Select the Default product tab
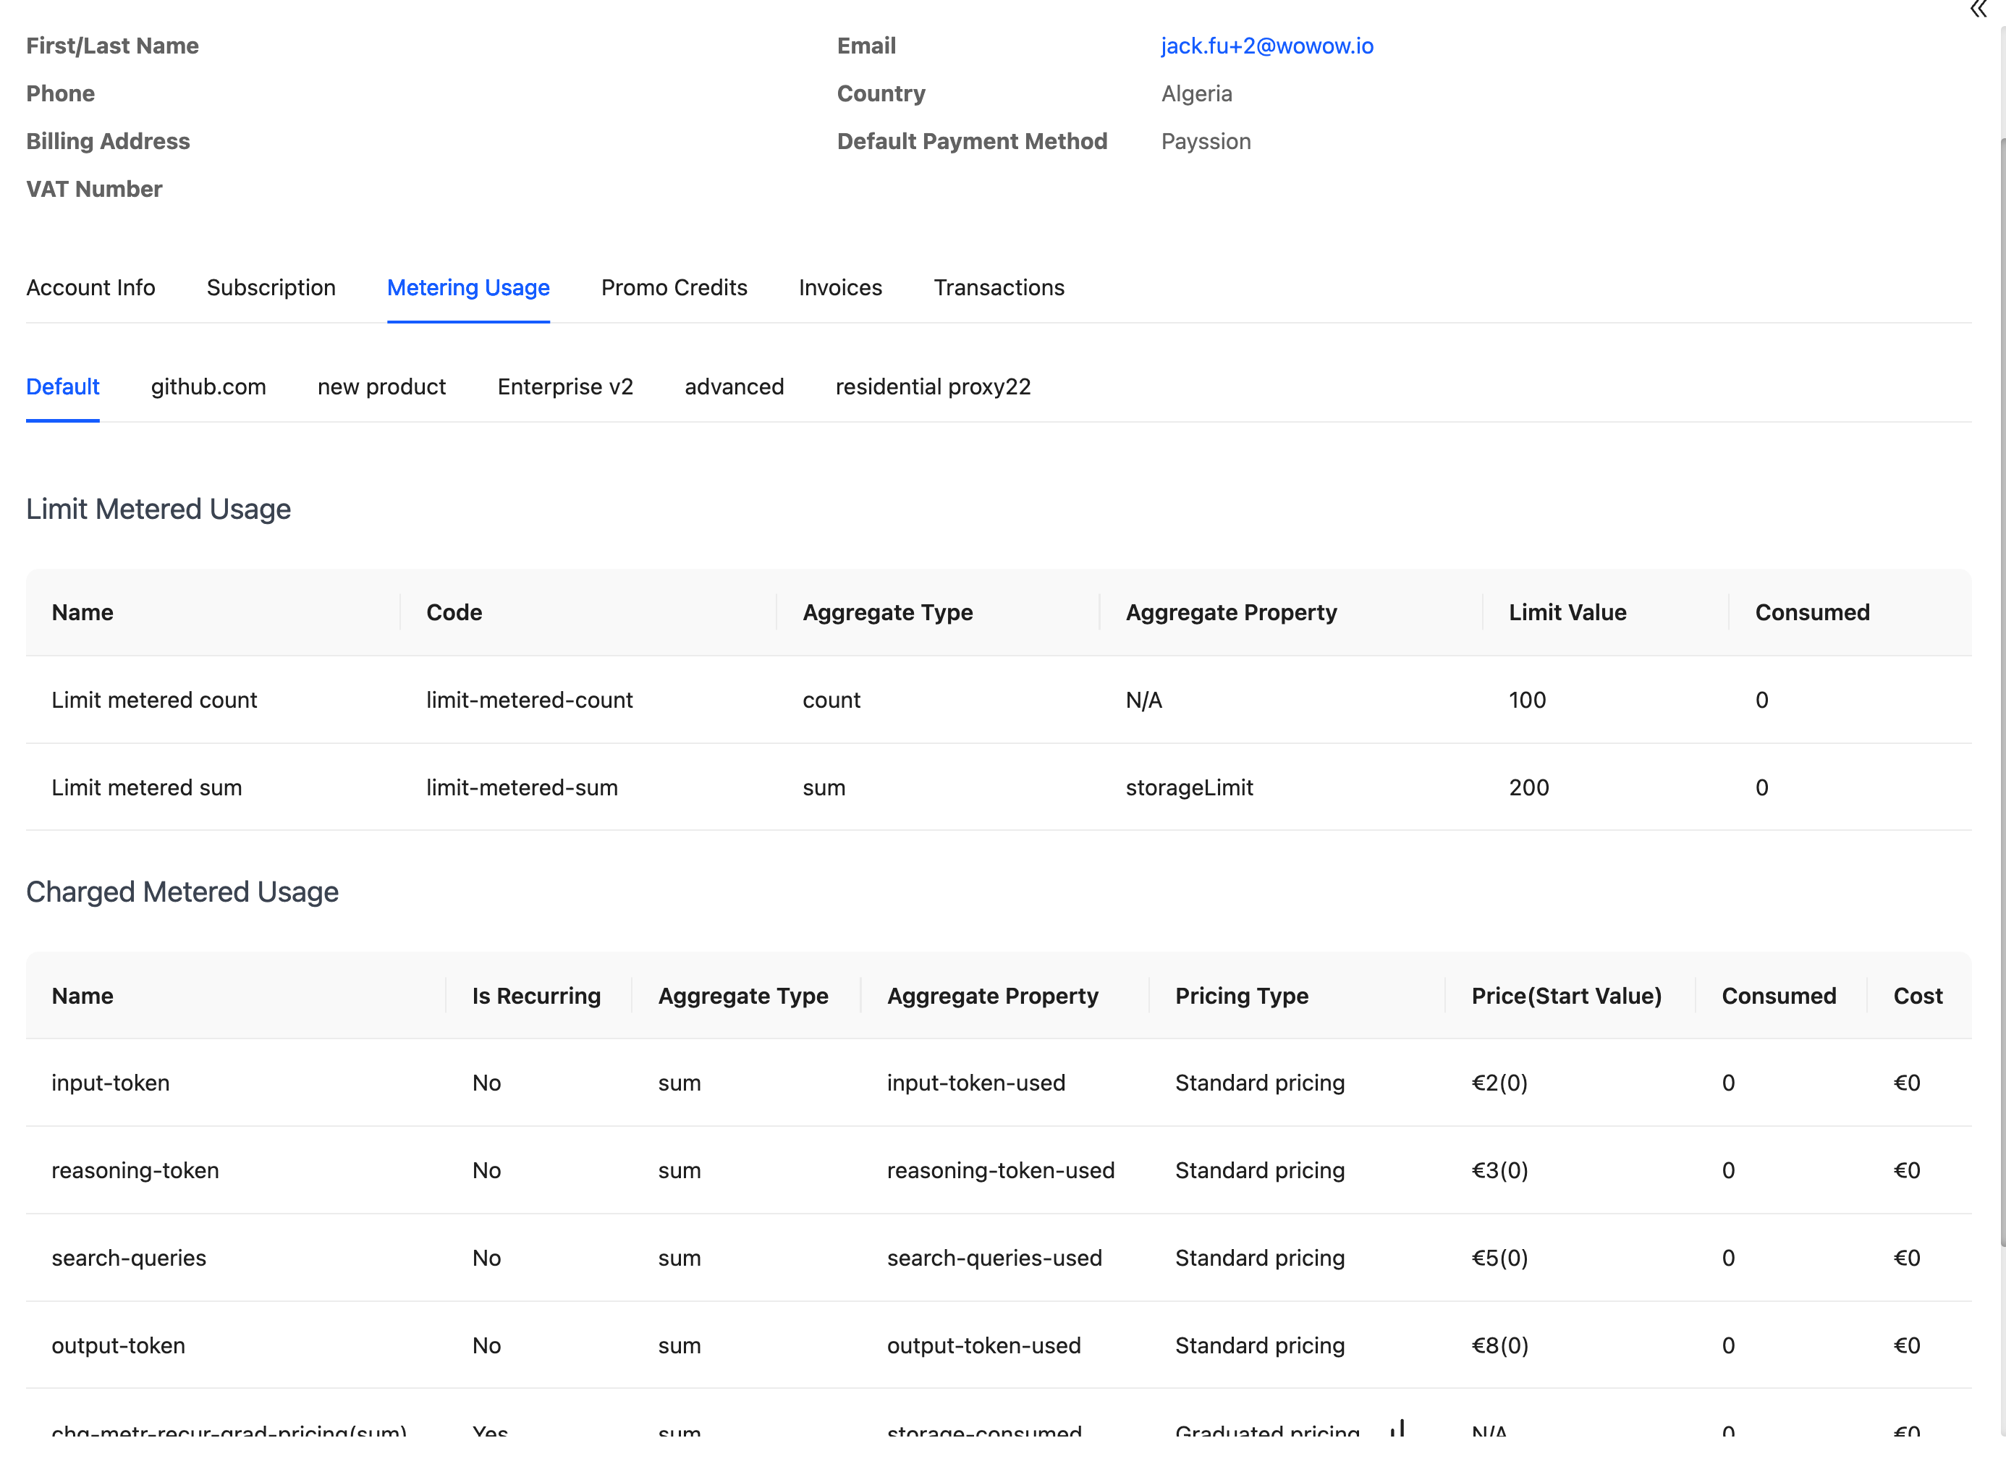Viewport: 2006px width, 1472px height. point(62,386)
